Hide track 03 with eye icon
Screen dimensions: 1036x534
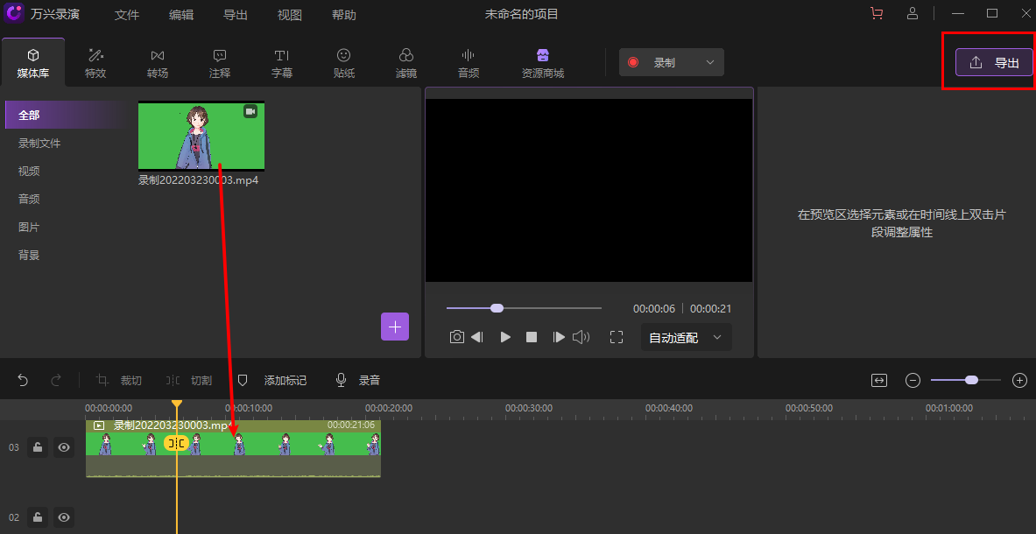point(64,447)
